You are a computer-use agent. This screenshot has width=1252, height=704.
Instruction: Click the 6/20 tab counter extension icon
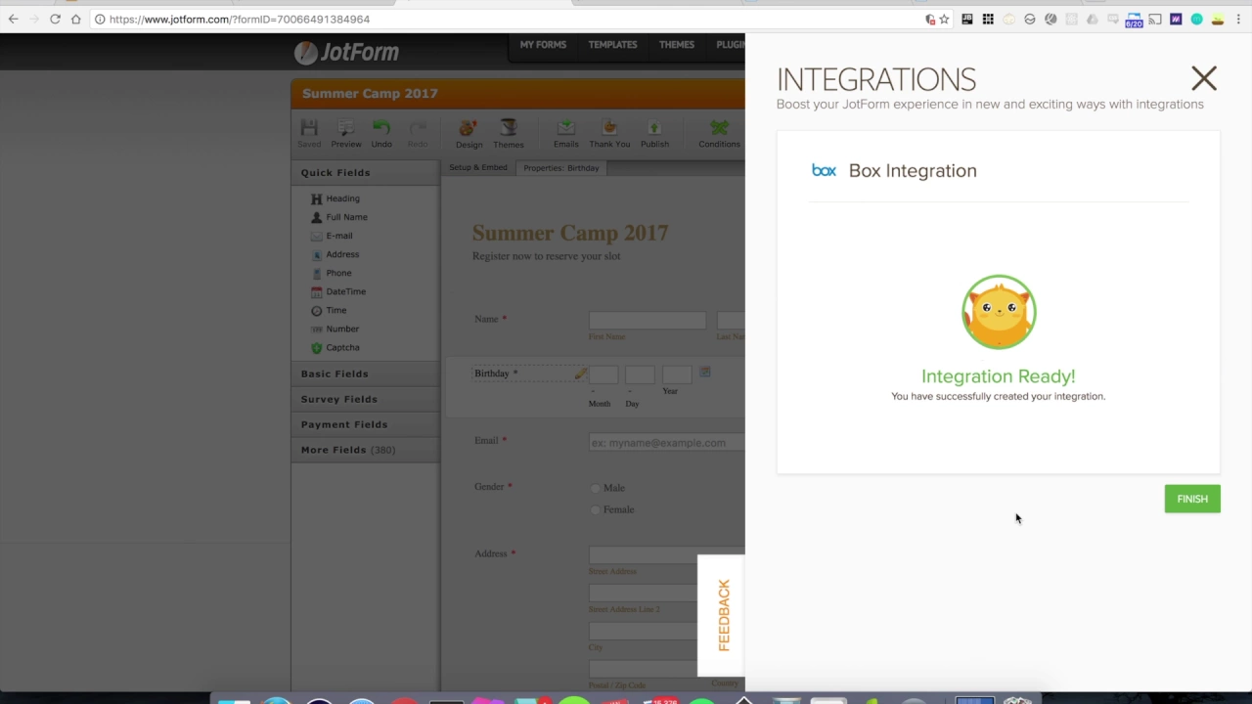pos(1134,20)
